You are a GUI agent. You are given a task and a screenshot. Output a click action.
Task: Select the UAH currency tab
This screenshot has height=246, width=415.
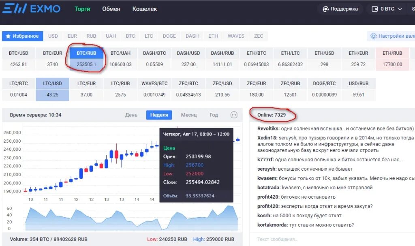pos(111,36)
